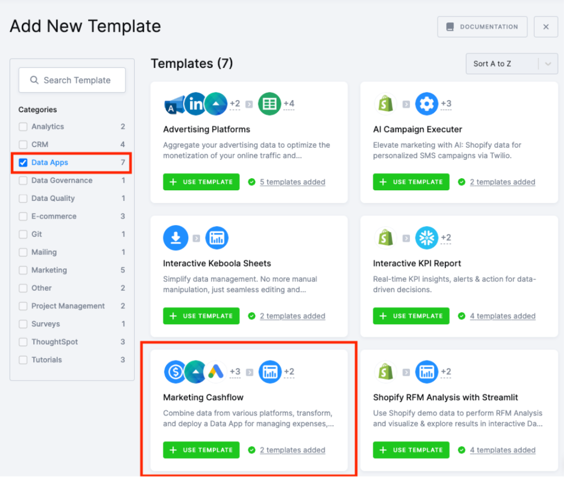The width and height of the screenshot is (564, 477).
Task: Click the Streamlit dashboard icon on Shopify RFM Analysis
Action: (x=427, y=371)
